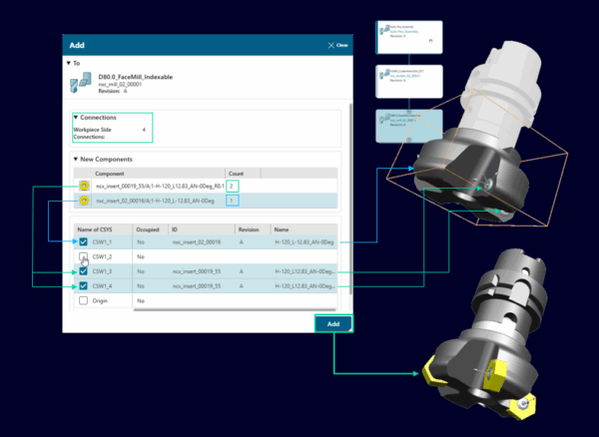Click the yellow insert icon for ncx_insert_00019_55

tap(85, 186)
